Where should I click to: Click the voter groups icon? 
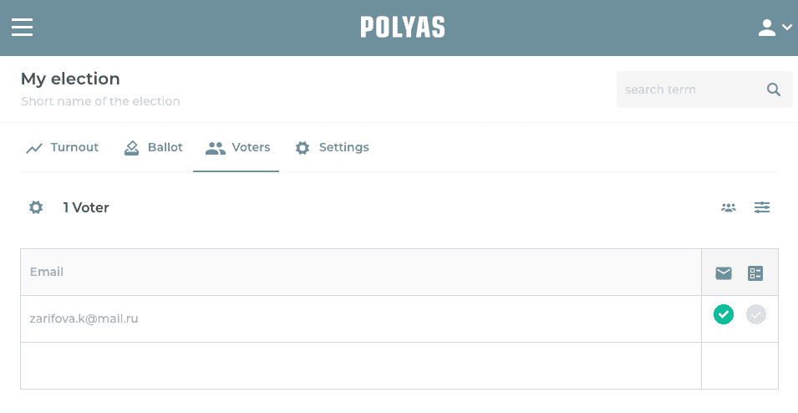(729, 207)
